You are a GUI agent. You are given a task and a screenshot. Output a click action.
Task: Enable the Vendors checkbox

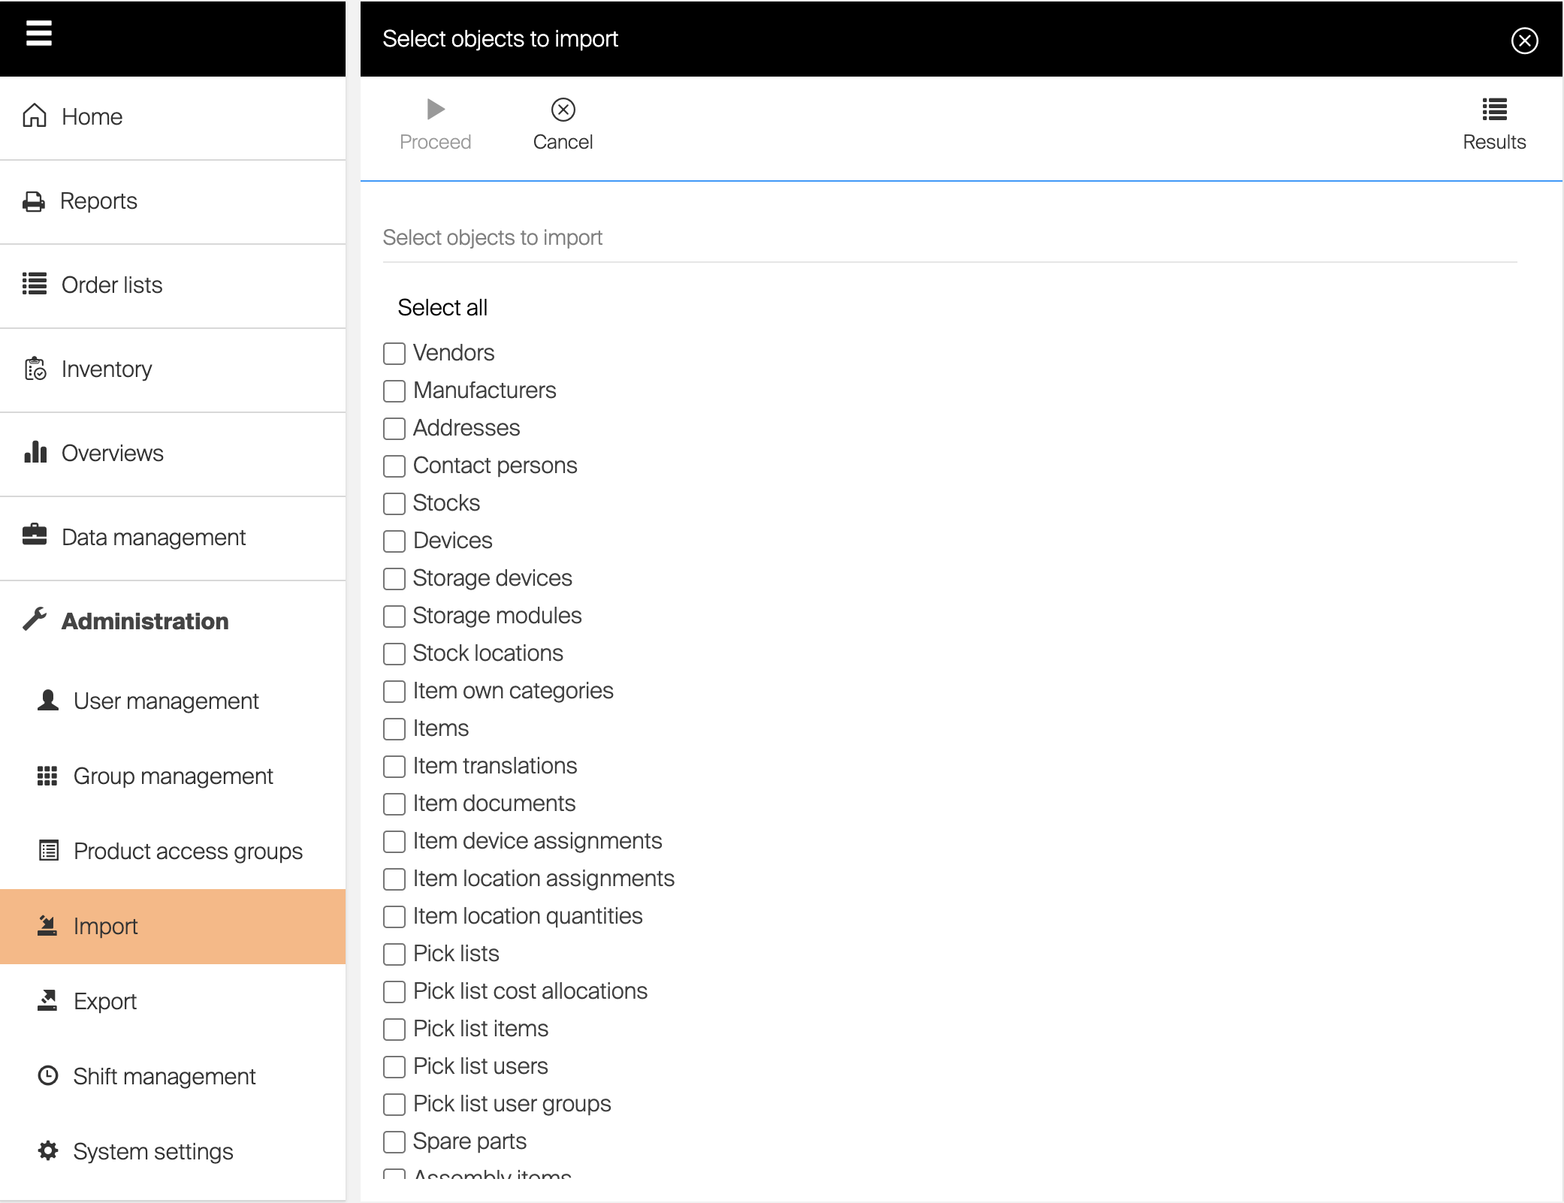394,353
